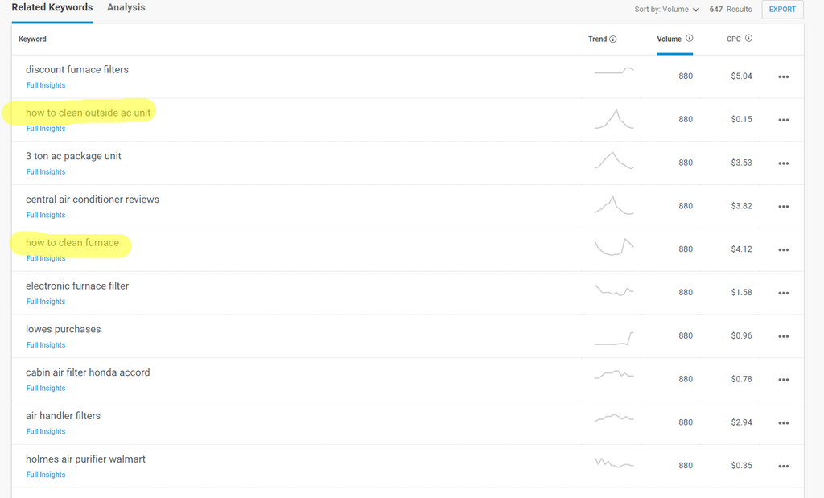This screenshot has width=824, height=498.
Task: Open Full Insights for central air conditioner reviews
Action: (46, 216)
